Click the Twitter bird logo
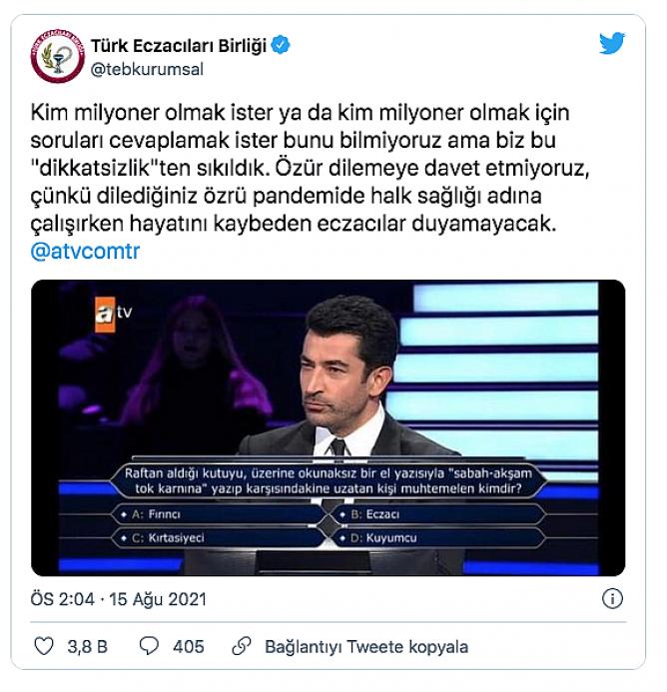The width and height of the screenshot is (667, 692). 612,43
